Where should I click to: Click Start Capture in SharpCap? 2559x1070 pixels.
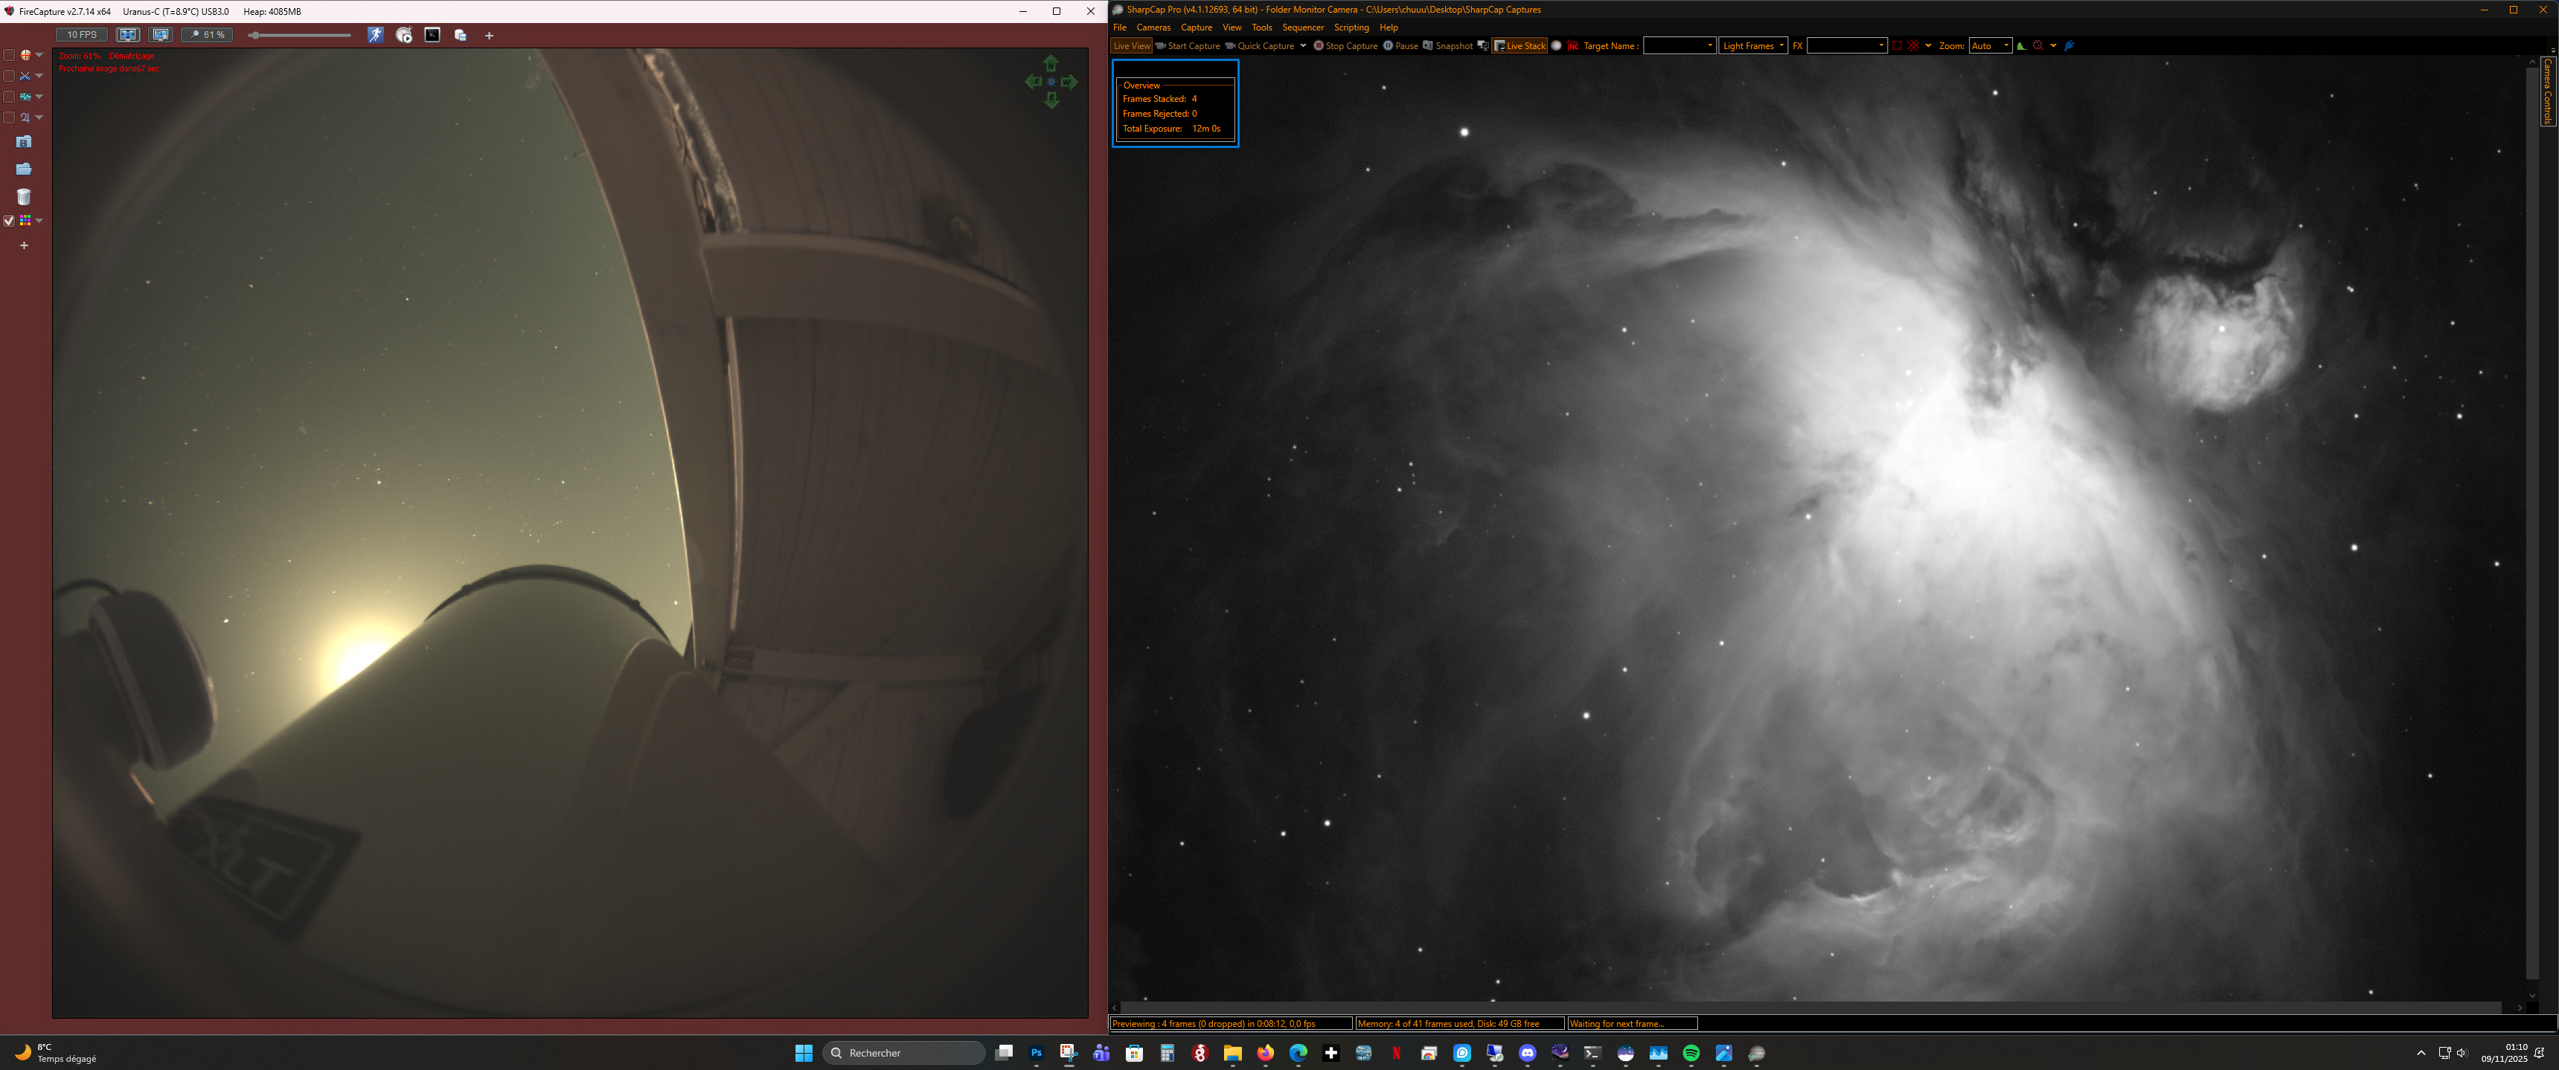coord(1187,45)
